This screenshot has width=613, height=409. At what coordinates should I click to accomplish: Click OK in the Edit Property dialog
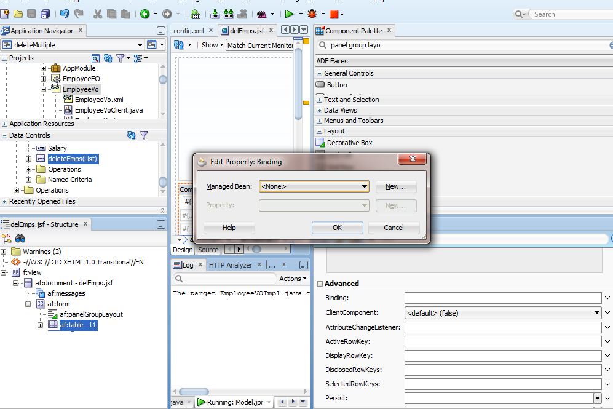pyautogui.click(x=337, y=228)
